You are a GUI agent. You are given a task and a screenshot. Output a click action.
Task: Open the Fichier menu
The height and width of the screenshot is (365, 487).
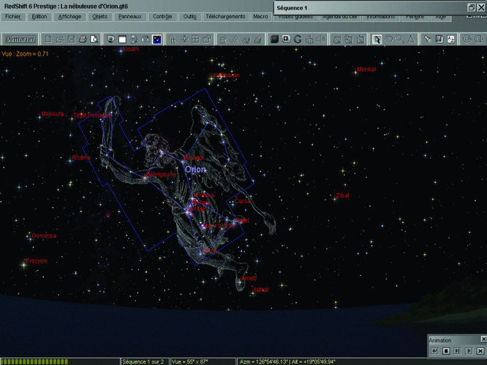click(x=13, y=17)
